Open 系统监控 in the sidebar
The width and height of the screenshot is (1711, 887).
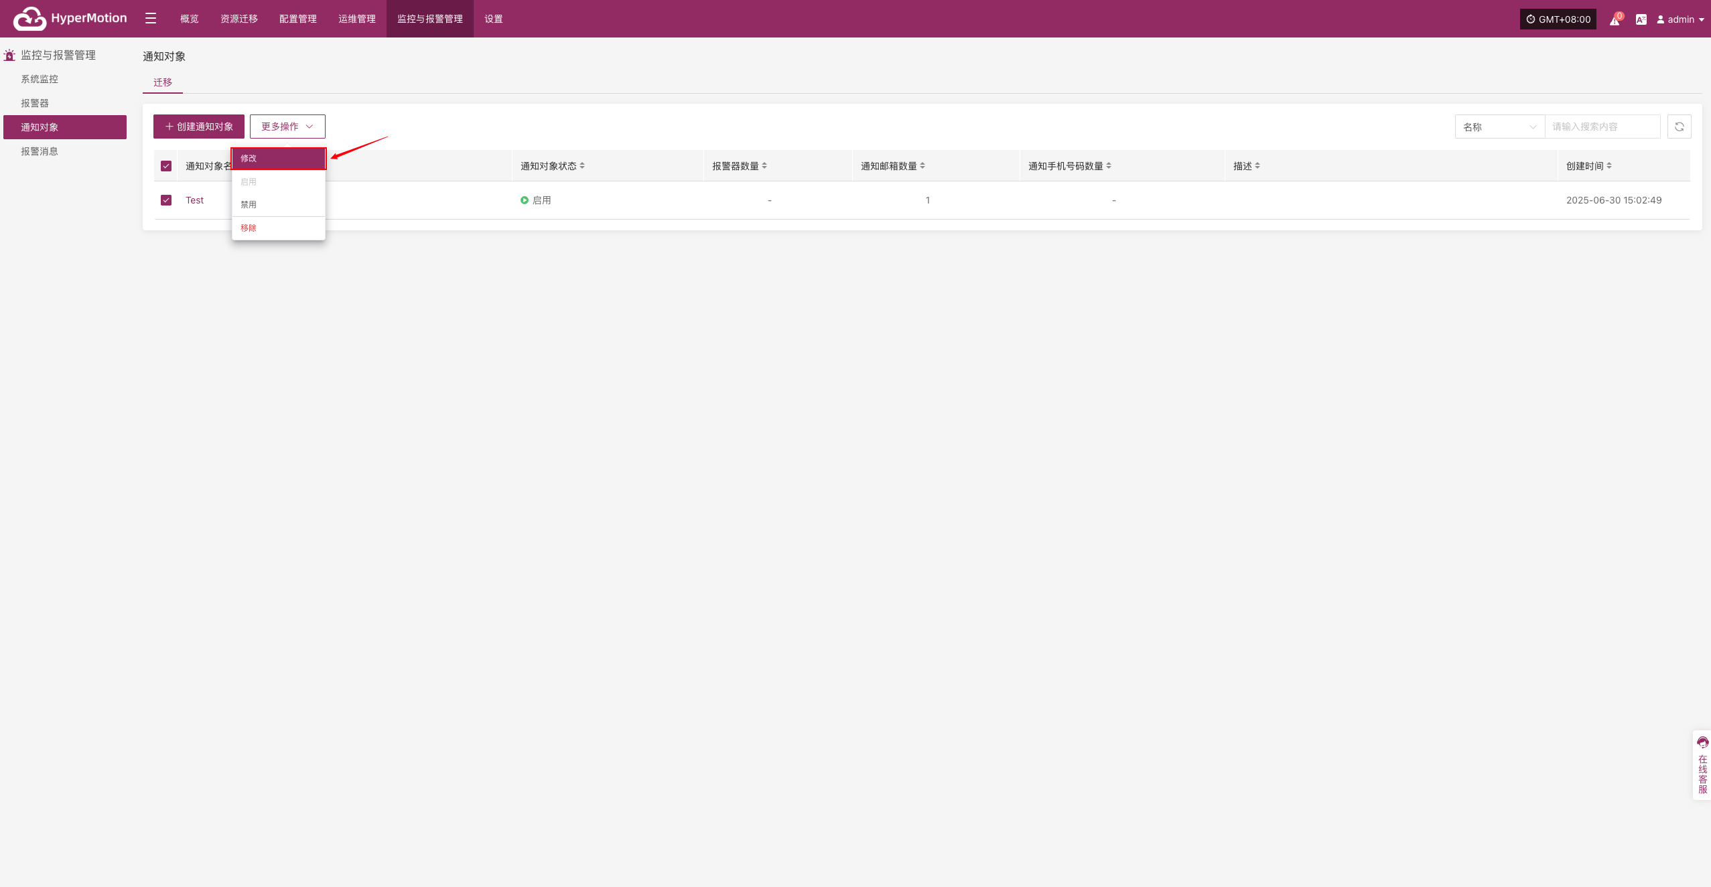[65, 79]
